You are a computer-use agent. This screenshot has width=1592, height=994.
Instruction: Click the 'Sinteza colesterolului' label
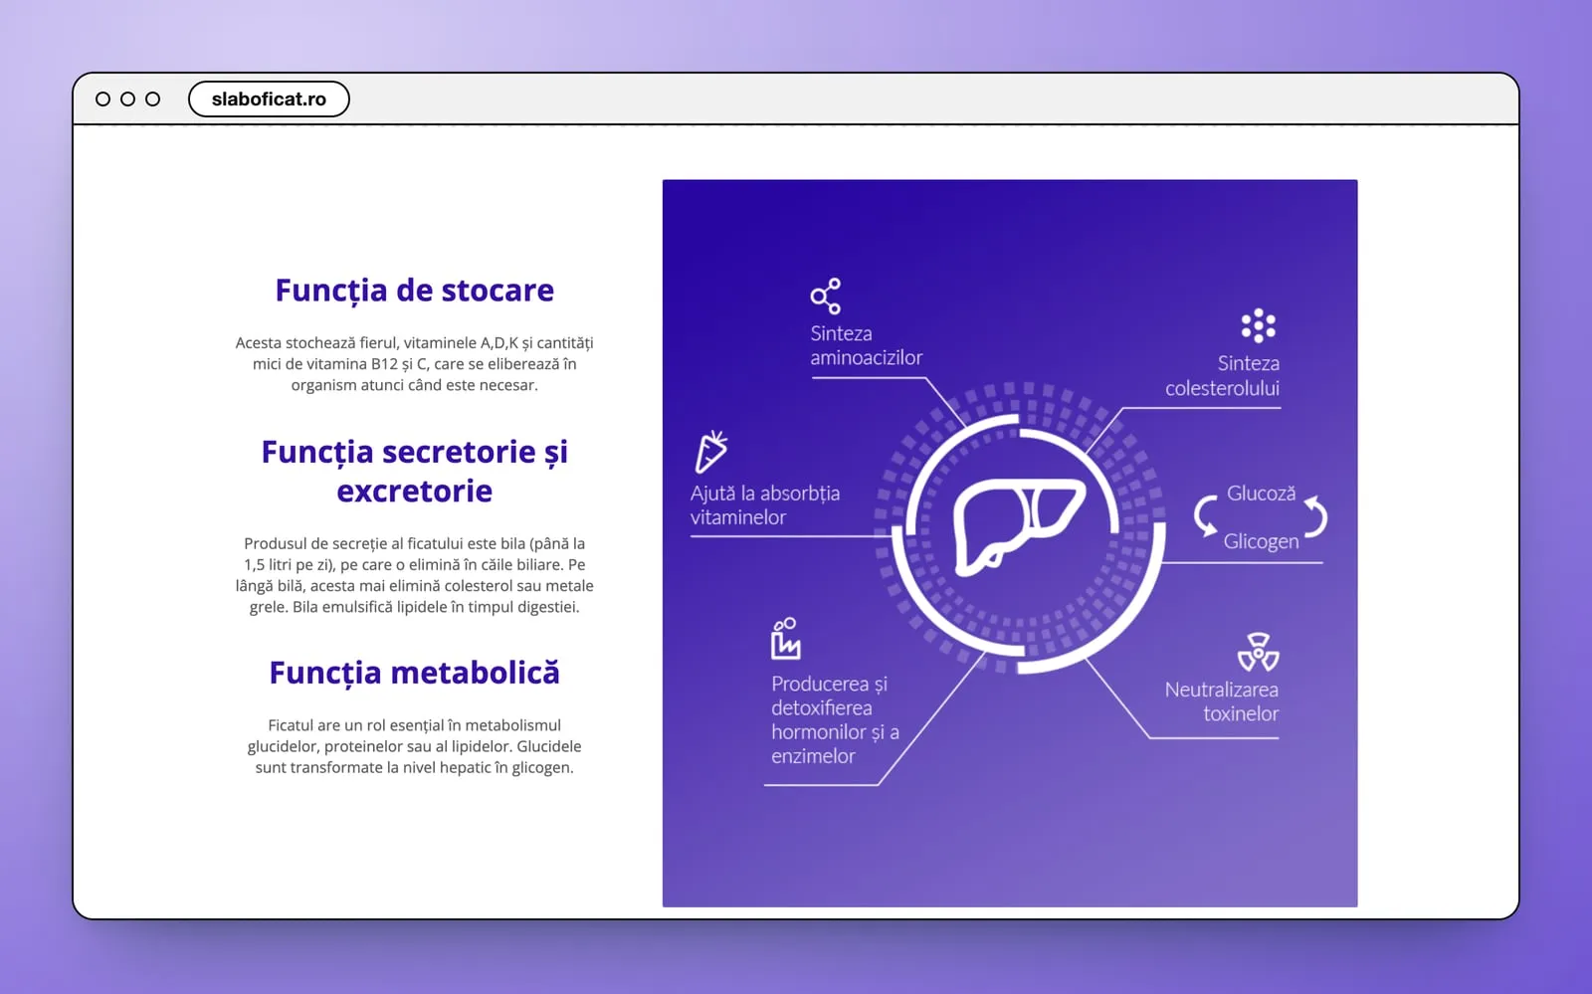pos(1223,376)
